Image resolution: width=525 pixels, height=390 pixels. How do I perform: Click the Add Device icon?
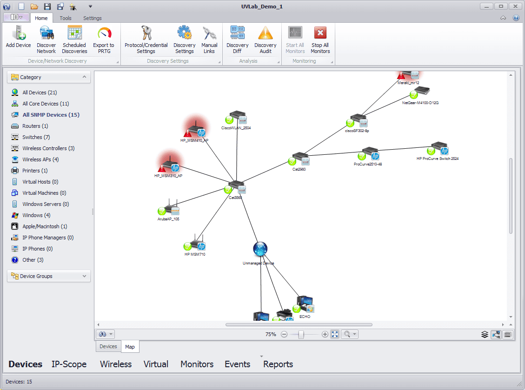point(19,33)
